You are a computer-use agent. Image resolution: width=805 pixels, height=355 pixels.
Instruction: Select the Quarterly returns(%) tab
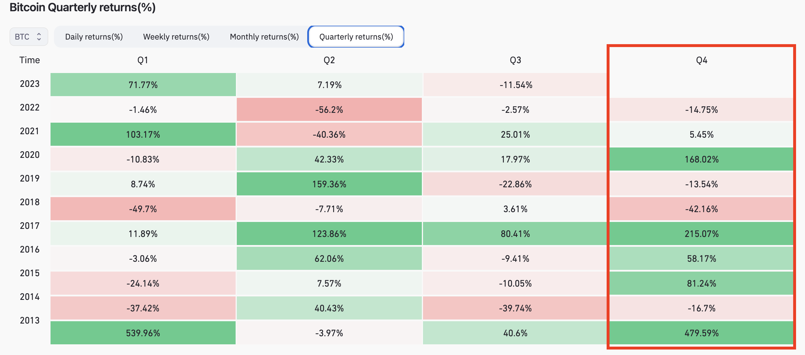[x=356, y=37]
